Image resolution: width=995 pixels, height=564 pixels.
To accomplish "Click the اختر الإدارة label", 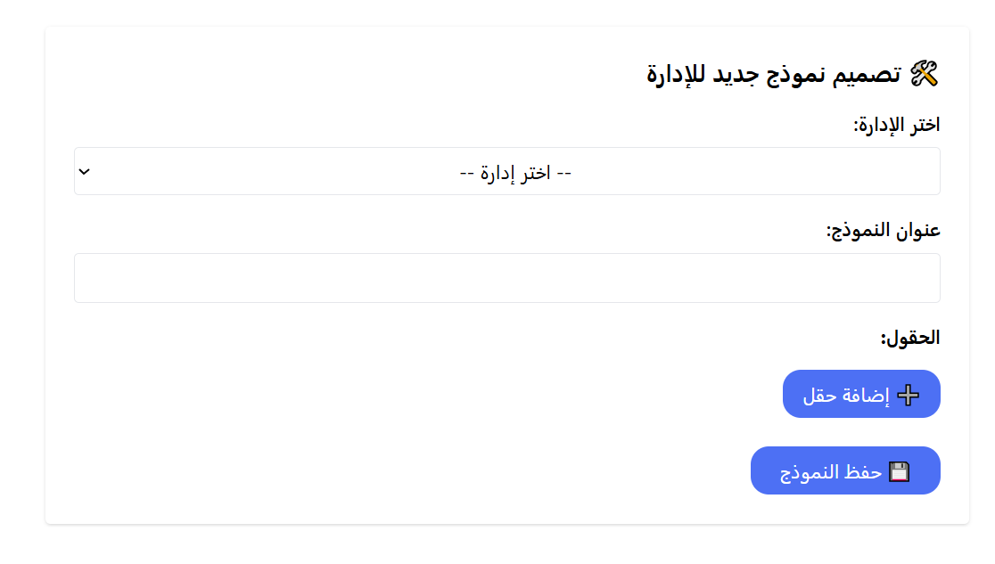I will tap(894, 125).
